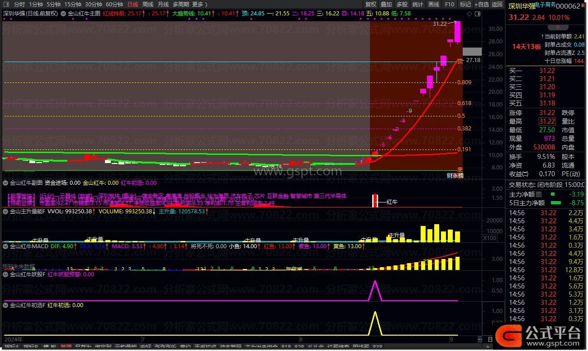
Task: Switch to 分时 intraday view
Action: tap(19, 4)
